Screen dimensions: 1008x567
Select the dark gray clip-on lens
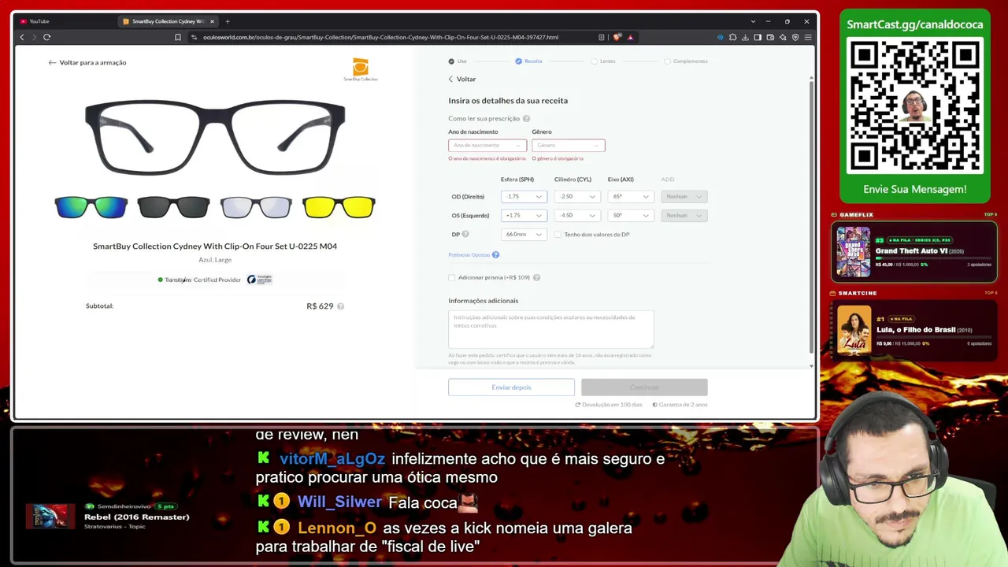173,207
